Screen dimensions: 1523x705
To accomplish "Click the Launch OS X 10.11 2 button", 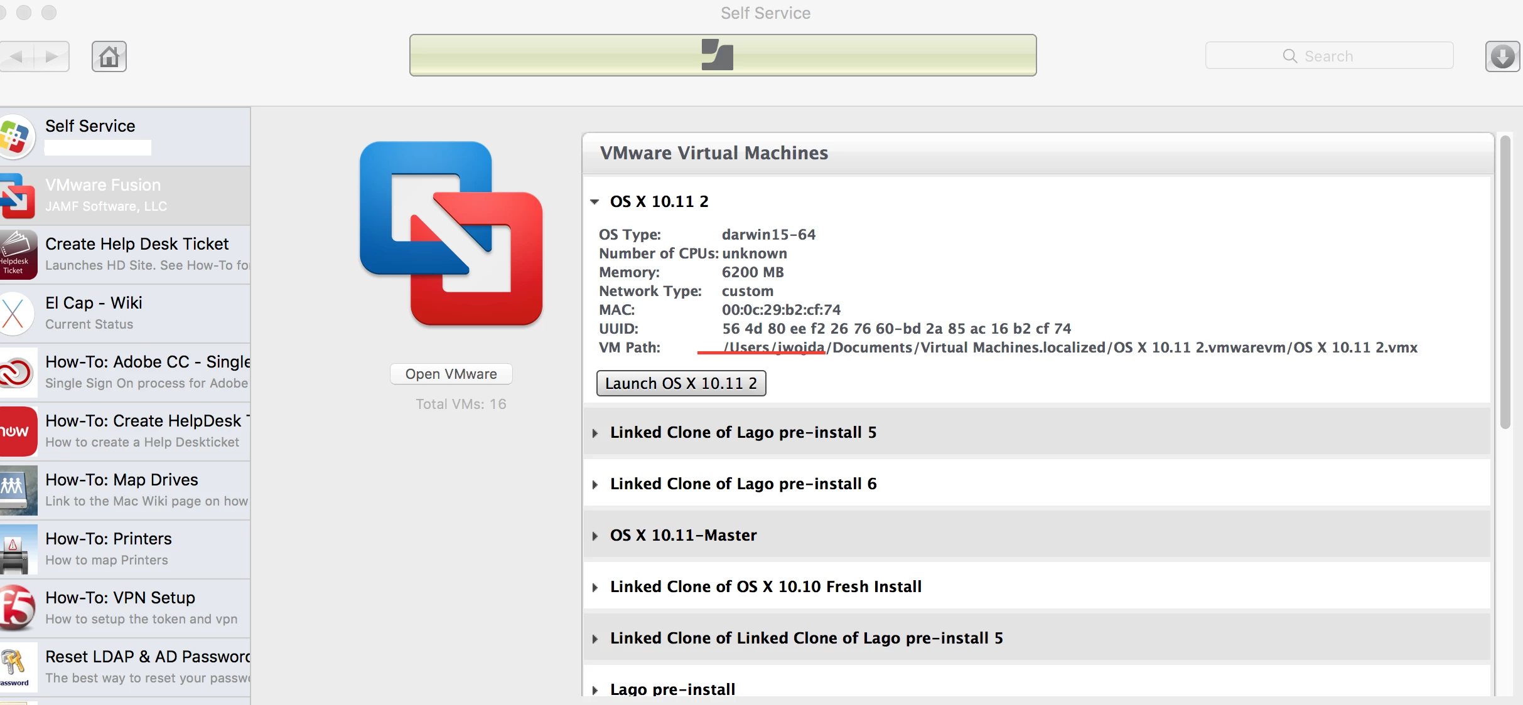I will (x=681, y=383).
